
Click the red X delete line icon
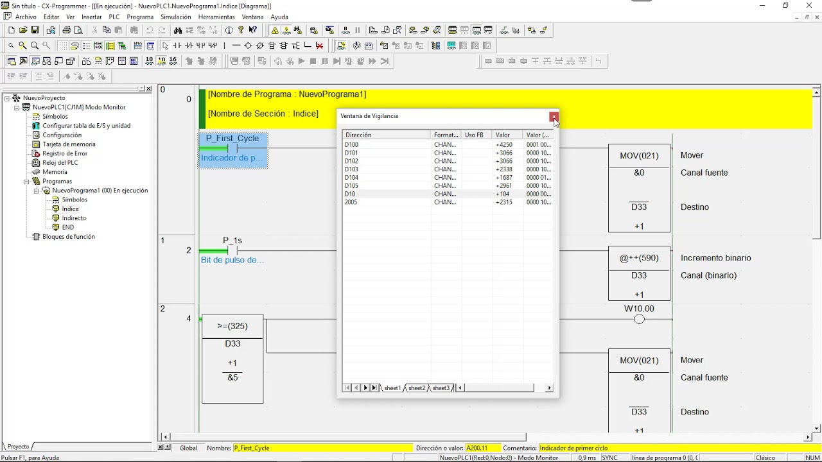(x=319, y=46)
